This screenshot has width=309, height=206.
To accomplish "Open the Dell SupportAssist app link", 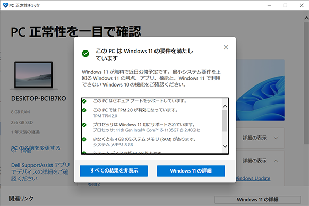I will coord(40,171).
